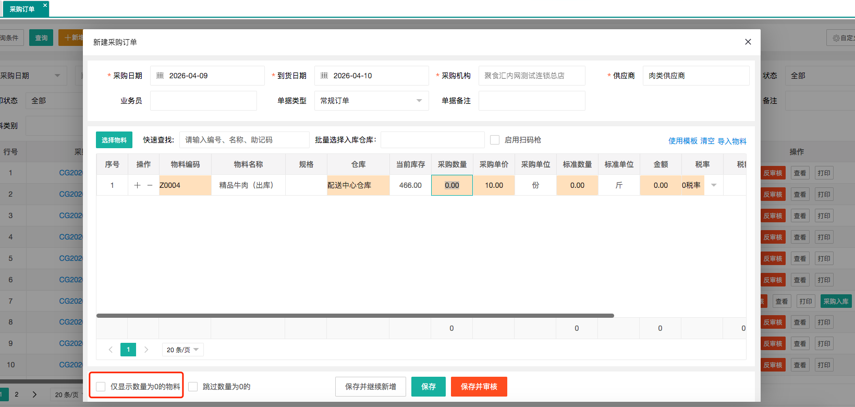
Task: Click the 选择物料 button
Action: pyautogui.click(x=114, y=140)
